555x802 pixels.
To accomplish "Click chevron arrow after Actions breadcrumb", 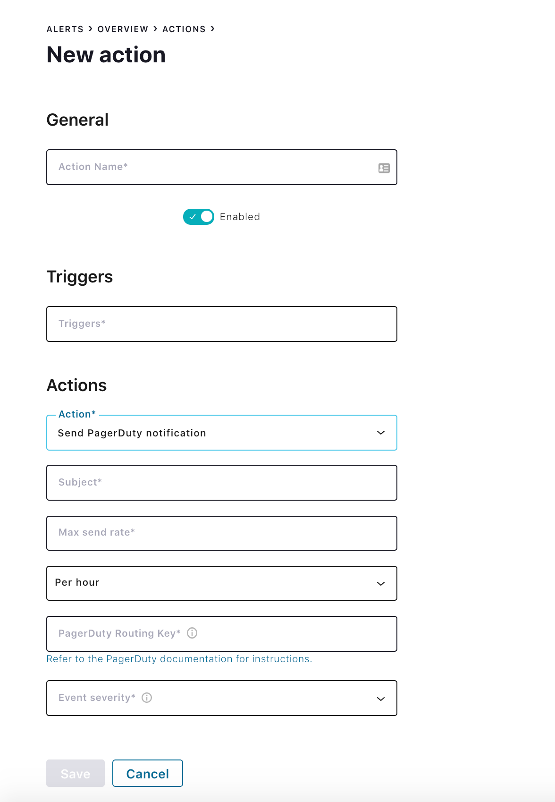I will pyautogui.click(x=213, y=29).
